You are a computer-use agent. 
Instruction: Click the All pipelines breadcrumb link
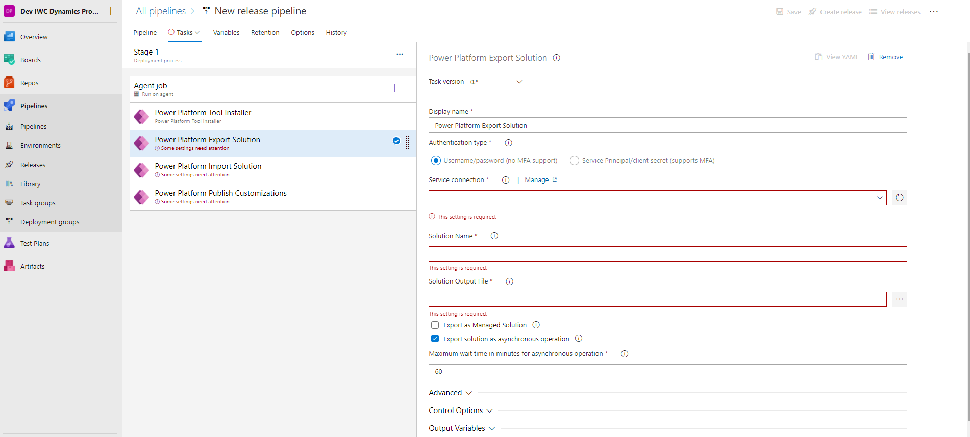click(x=161, y=11)
